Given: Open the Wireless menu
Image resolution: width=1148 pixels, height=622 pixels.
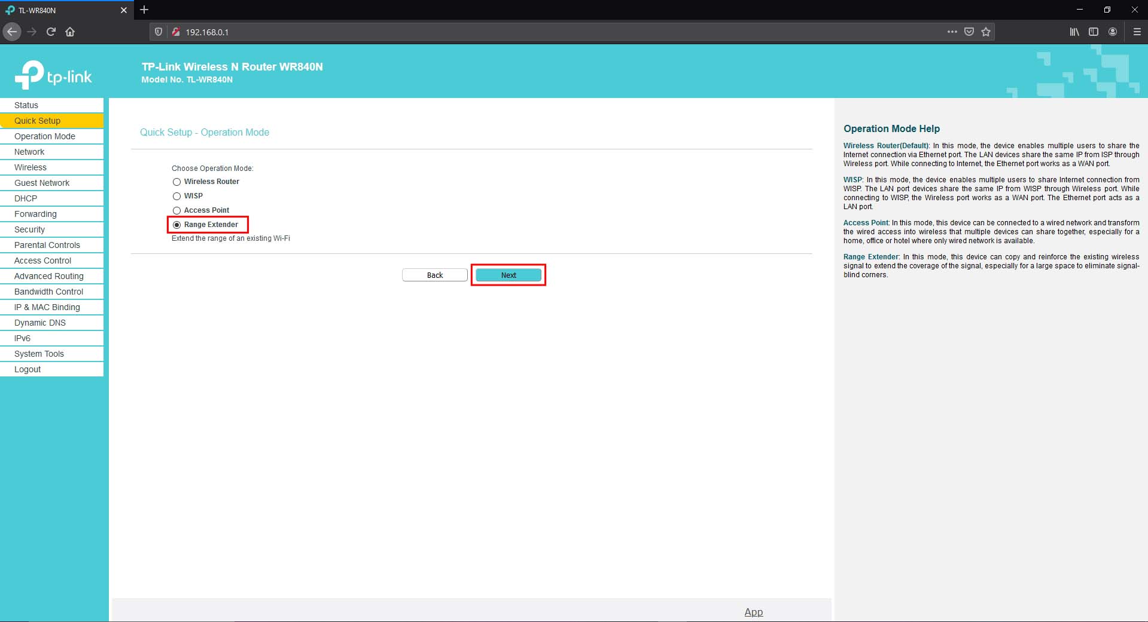Looking at the screenshot, I should coord(51,167).
